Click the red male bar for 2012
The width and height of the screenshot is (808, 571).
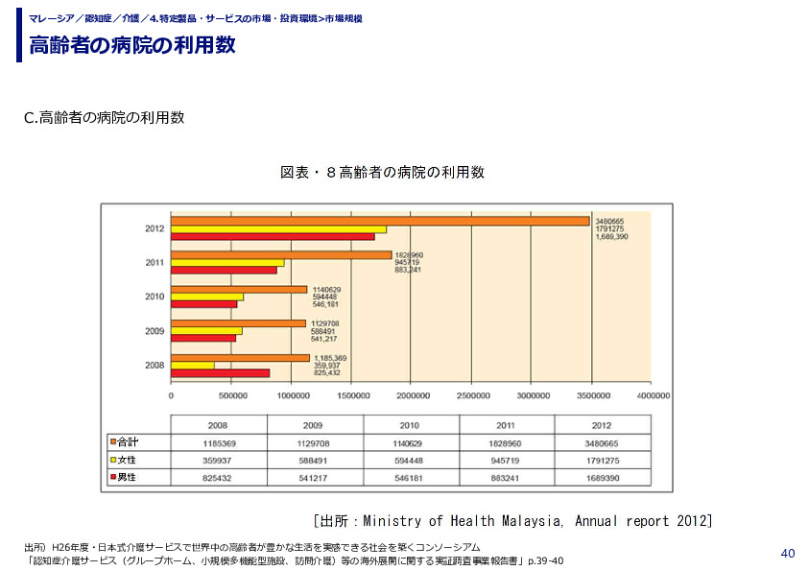(273, 236)
